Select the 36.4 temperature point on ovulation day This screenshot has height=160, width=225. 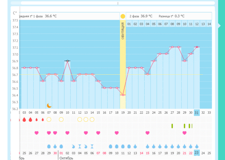click(x=123, y=95)
